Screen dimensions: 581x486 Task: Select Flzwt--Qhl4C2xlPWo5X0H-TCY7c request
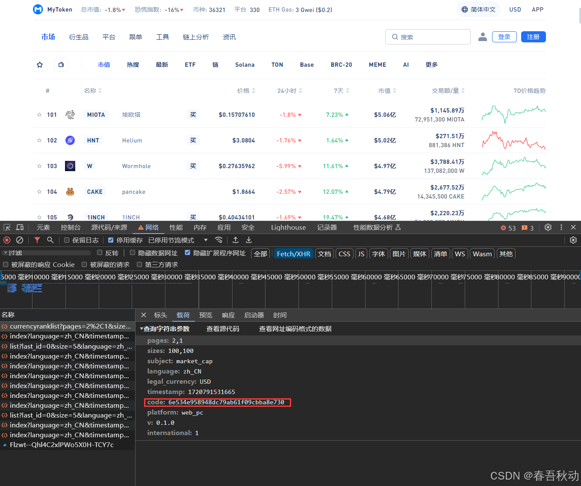68,445
